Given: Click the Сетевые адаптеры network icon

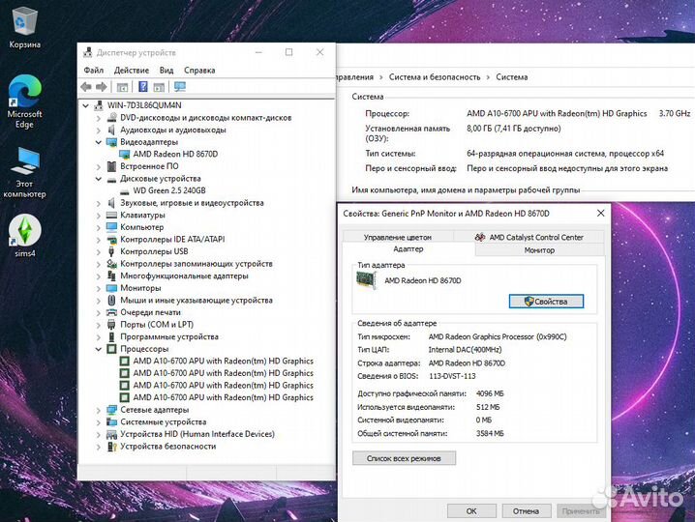Looking at the screenshot, I should 111,410.
